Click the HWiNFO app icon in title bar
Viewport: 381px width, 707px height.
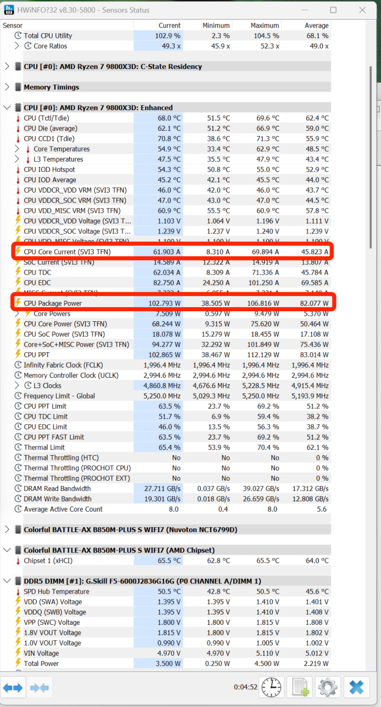coord(9,10)
